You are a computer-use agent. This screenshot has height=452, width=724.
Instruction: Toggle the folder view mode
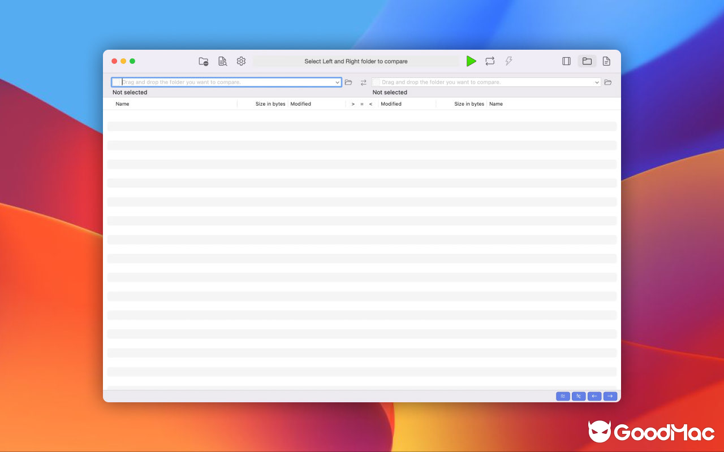click(x=587, y=61)
